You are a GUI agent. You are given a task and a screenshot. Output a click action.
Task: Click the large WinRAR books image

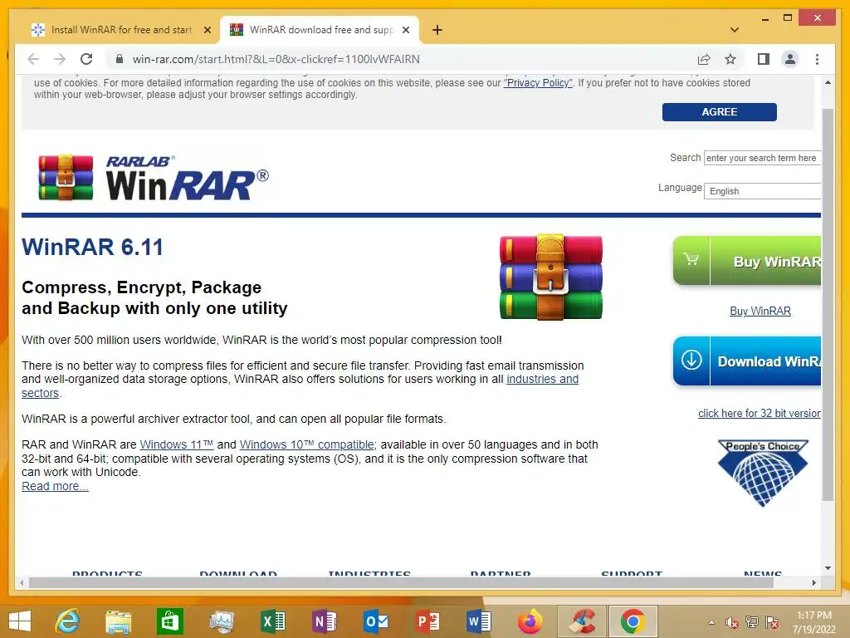pos(551,277)
